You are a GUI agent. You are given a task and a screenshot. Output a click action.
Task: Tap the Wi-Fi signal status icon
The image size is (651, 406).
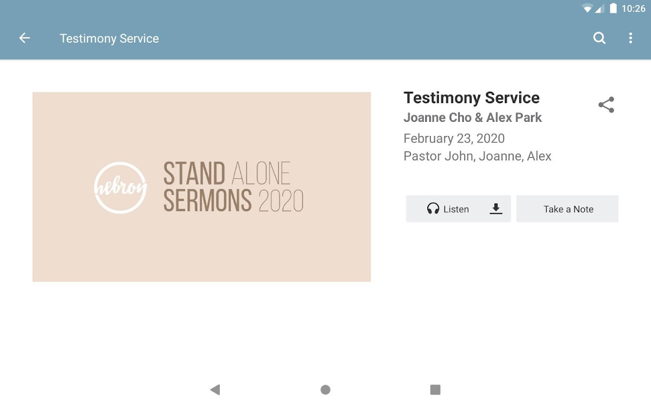tap(588, 8)
